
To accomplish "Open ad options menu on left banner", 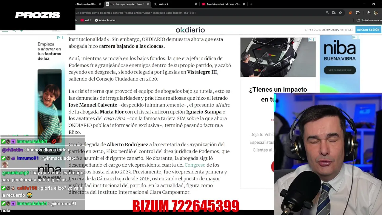I will coord(62,37).
